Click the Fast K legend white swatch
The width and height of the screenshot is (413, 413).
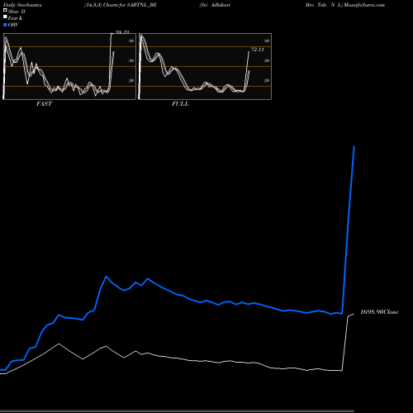5,17
